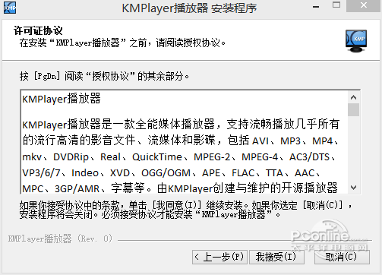This screenshot has width=382, height=275.
Task: Cancel installation with 取消(C) button
Action: coord(342,257)
